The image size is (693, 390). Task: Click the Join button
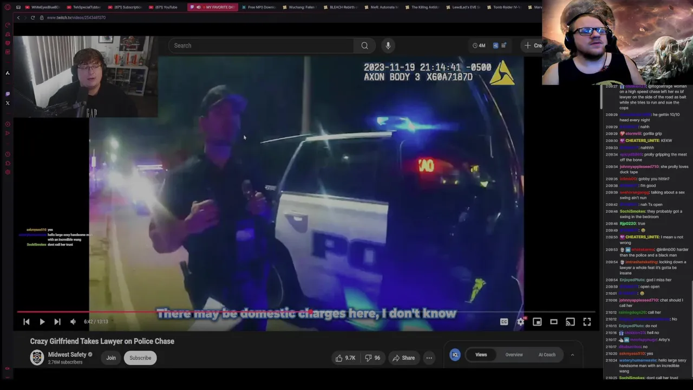pos(111,358)
